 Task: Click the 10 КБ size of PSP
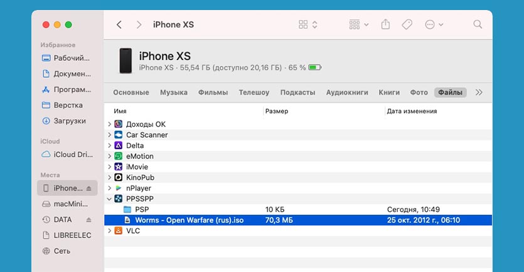point(275,209)
